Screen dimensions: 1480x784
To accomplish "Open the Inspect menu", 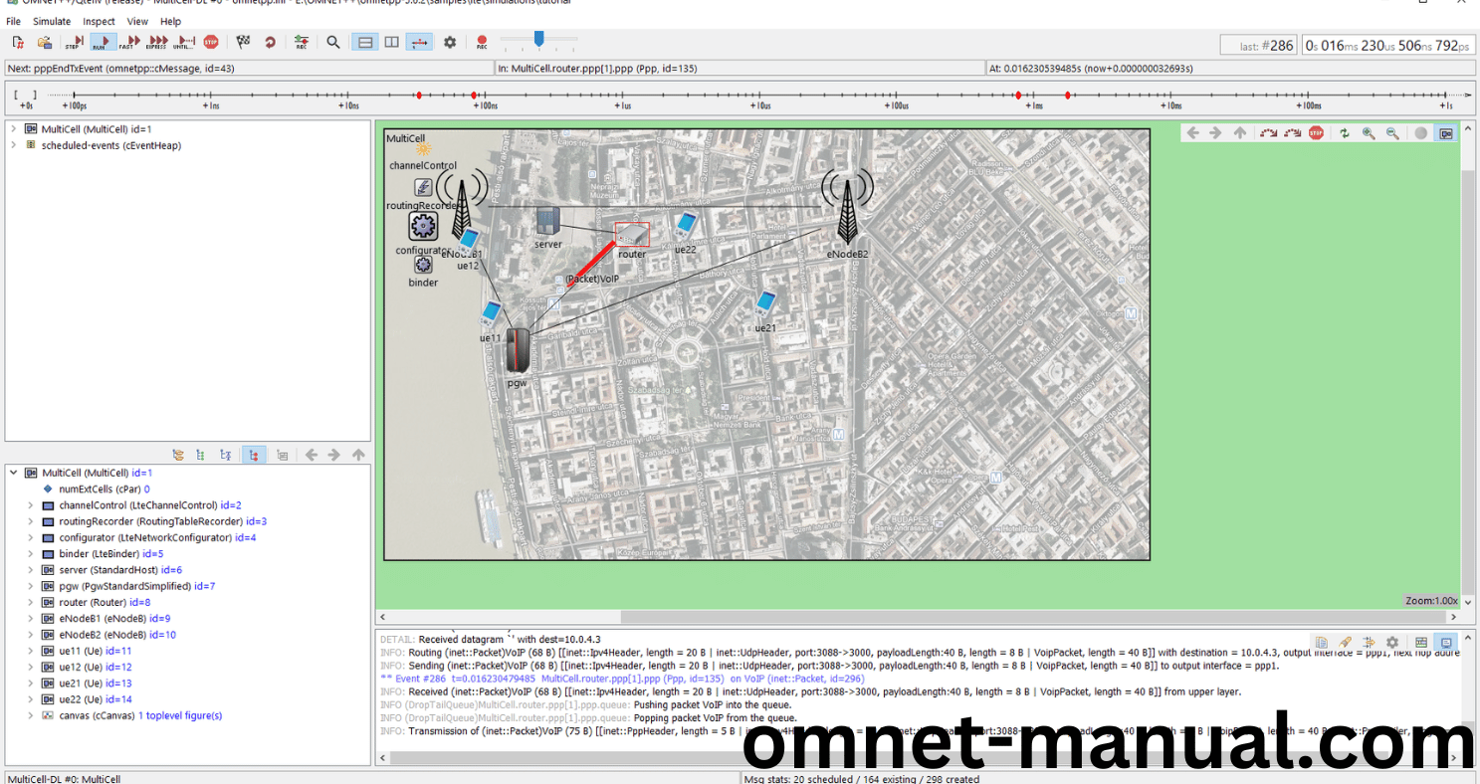I will click(x=99, y=21).
